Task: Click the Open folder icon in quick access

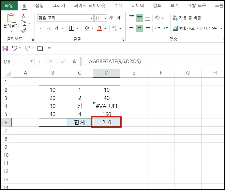Action: tap(40, 48)
